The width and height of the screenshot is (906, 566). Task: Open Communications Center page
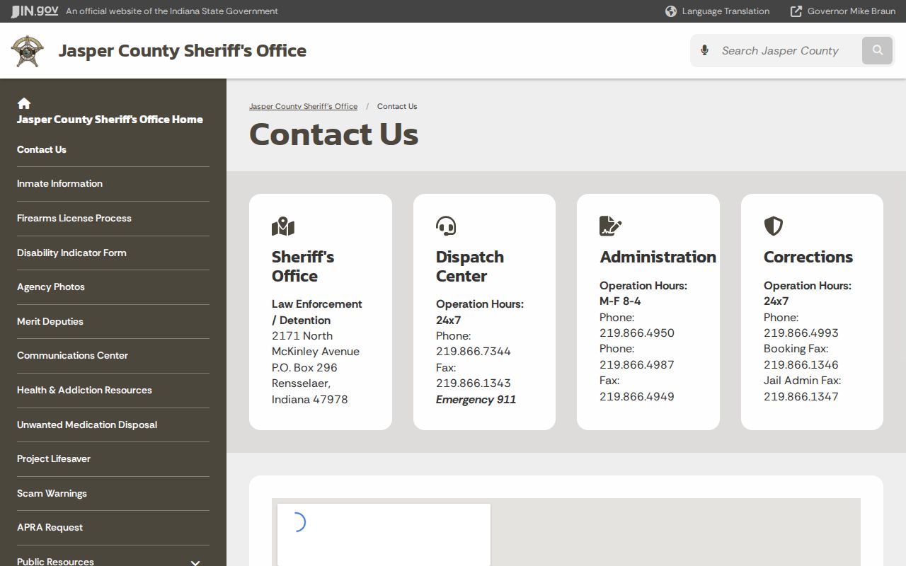(72, 355)
